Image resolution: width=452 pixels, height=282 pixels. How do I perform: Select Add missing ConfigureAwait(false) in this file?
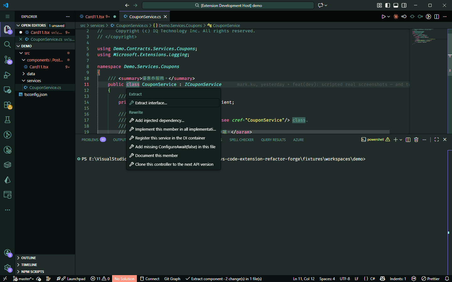pos(174,147)
